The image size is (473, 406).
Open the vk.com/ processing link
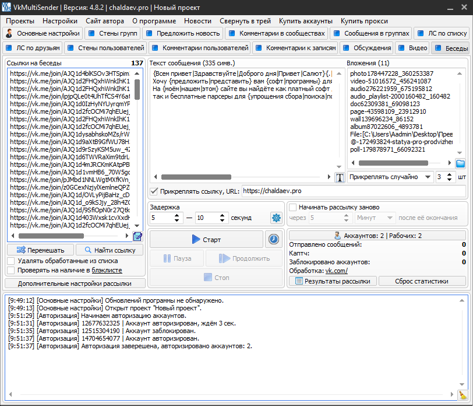click(x=336, y=271)
